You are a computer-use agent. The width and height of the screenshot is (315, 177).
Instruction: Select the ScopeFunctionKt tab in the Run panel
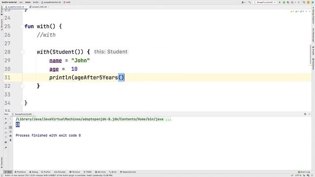pos(23,114)
